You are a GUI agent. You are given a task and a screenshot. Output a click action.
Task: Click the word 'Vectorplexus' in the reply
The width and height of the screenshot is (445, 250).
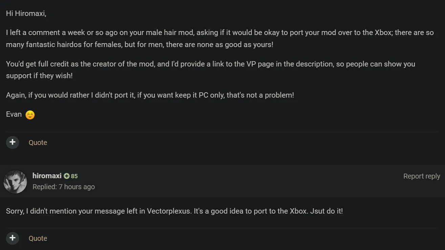[169, 211]
